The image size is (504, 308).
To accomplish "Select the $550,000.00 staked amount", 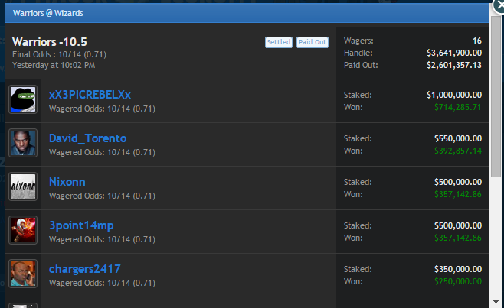I will 458,138.
